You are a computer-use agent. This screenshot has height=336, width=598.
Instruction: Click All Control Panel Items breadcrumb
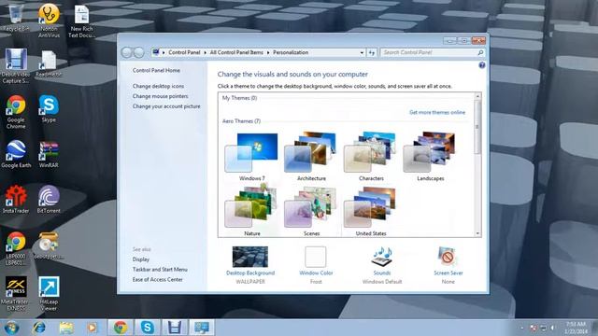tap(236, 52)
